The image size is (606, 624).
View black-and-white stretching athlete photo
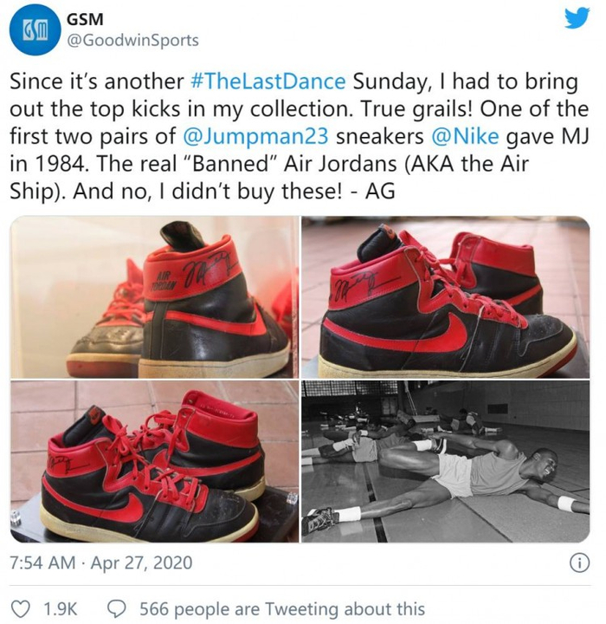[445, 460]
